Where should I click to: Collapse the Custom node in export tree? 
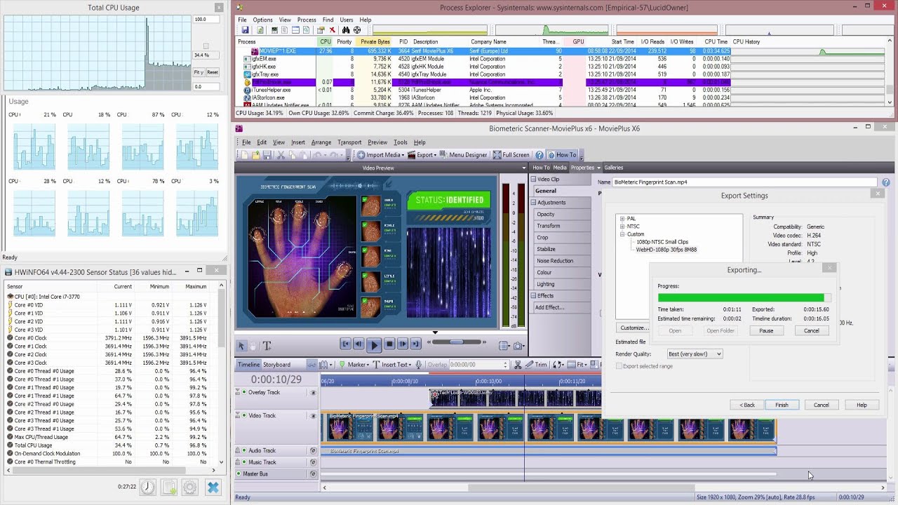[x=622, y=234]
